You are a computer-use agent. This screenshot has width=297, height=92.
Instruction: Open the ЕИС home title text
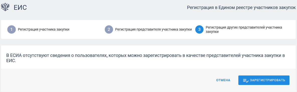[x=20, y=8]
